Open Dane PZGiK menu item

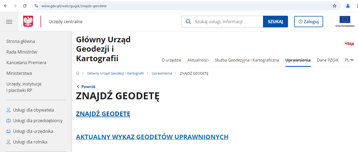327,60
